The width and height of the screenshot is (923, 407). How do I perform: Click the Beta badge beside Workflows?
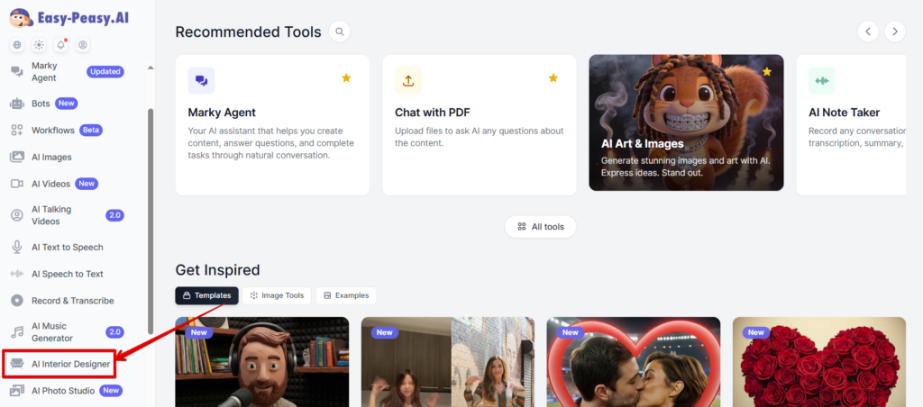click(91, 130)
